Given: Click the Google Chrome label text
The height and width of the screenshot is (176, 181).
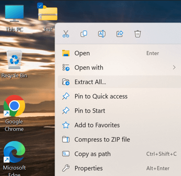Looking at the screenshot, I should coord(14,125).
